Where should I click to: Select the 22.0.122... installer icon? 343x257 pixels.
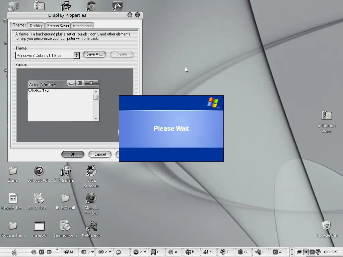[x=39, y=201]
